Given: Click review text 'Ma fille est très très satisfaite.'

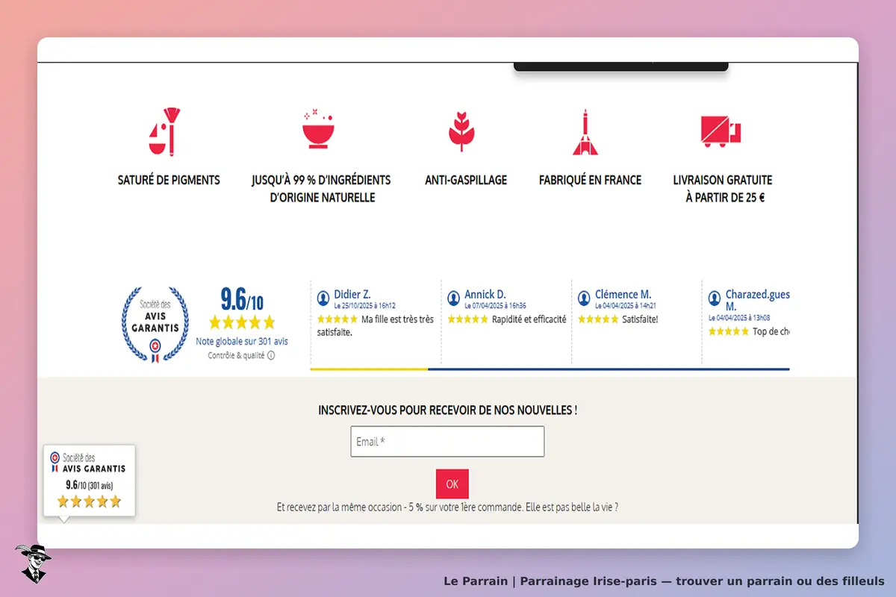Looking at the screenshot, I should (376, 325).
